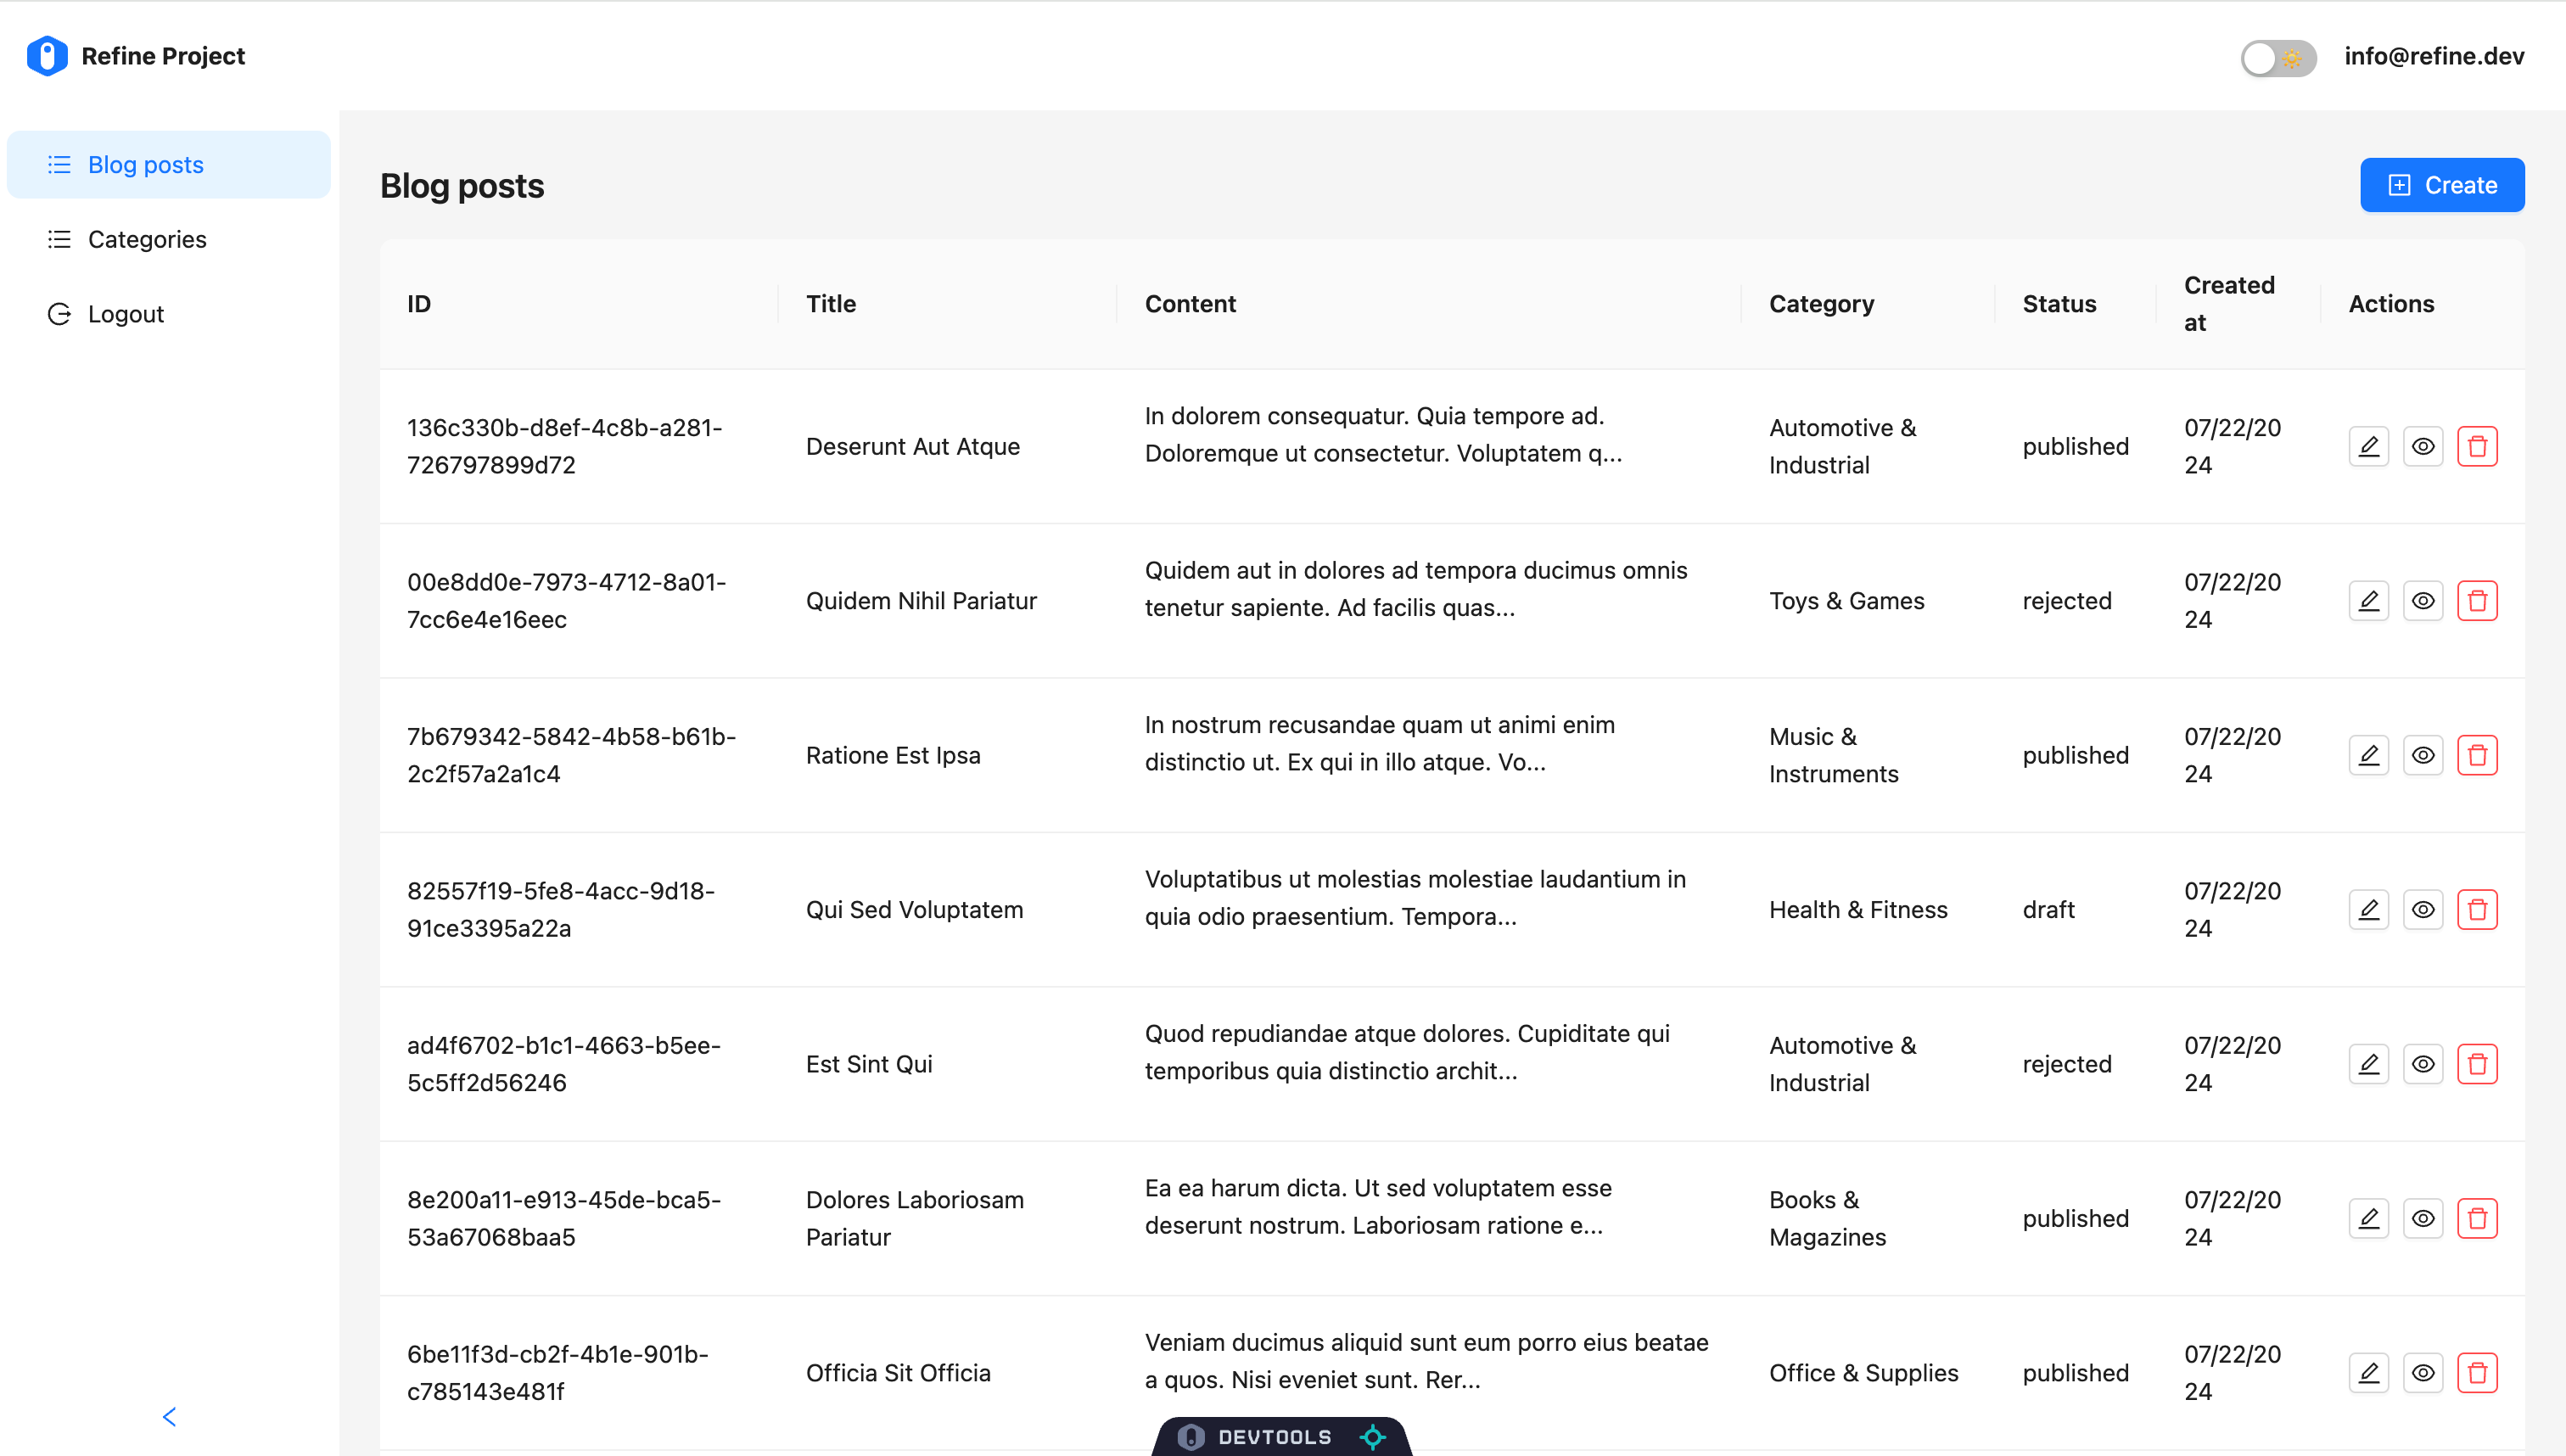The width and height of the screenshot is (2566, 1456).
Task: Click the Devtools crosshair selector icon
Action: tap(1372, 1437)
